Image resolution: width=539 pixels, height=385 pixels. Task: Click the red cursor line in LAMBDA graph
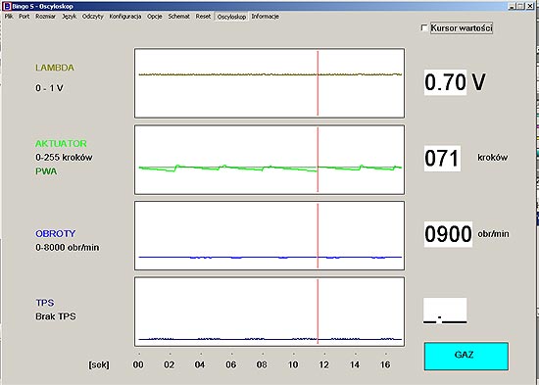318,83
